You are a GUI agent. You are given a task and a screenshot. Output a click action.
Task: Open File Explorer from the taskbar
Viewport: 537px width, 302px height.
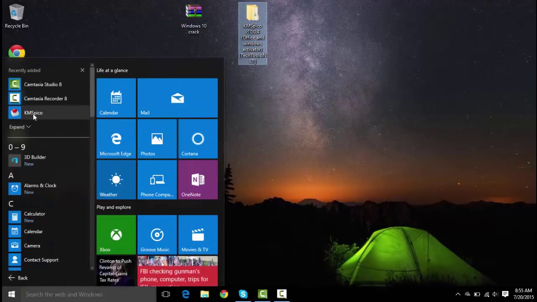coord(205,294)
